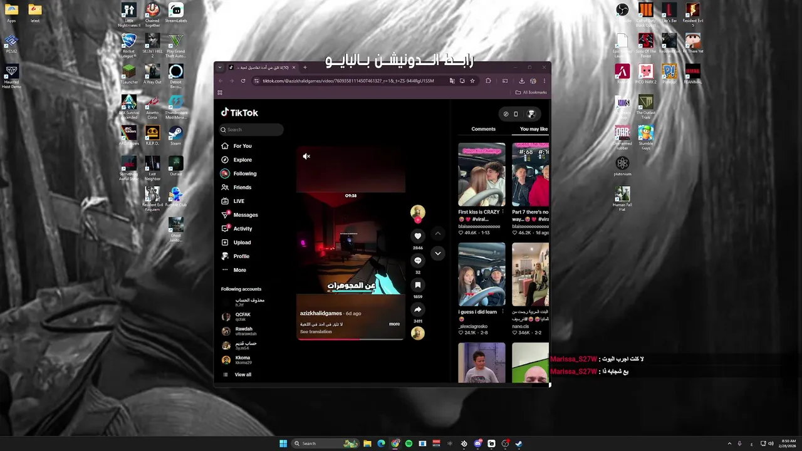The height and width of the screenshot is (451, 802).
Task: Click the phone app icon in TikTok header
Action: click(516, 114)
